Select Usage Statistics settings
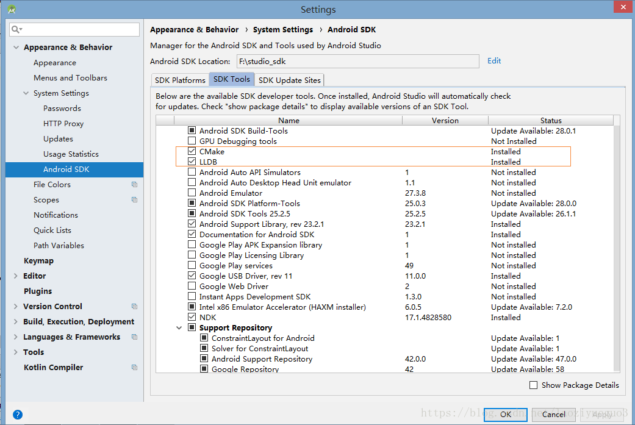 (71, 154)
